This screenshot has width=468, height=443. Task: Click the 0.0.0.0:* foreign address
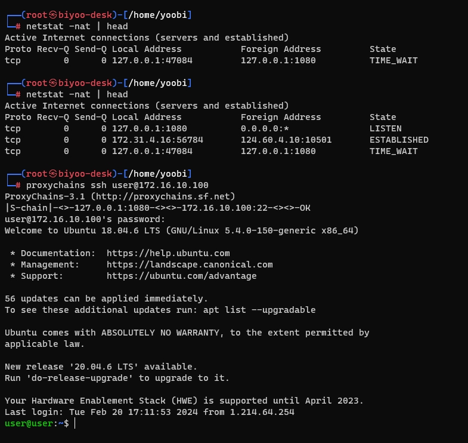point(265,128)
